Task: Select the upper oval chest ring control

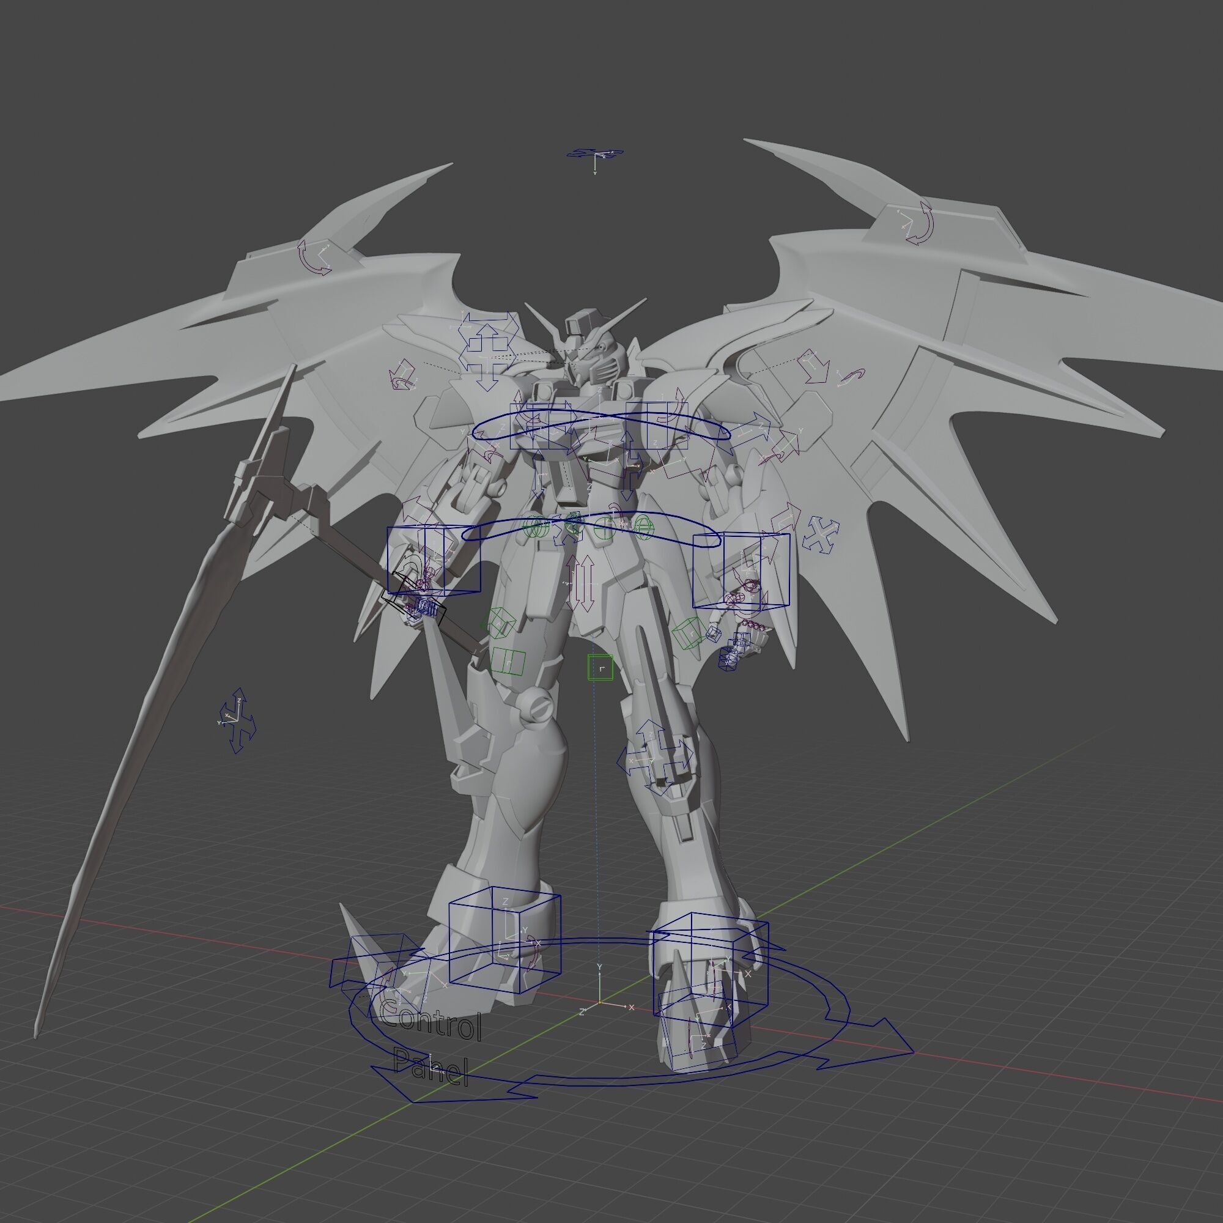Action: pos(601,426)
